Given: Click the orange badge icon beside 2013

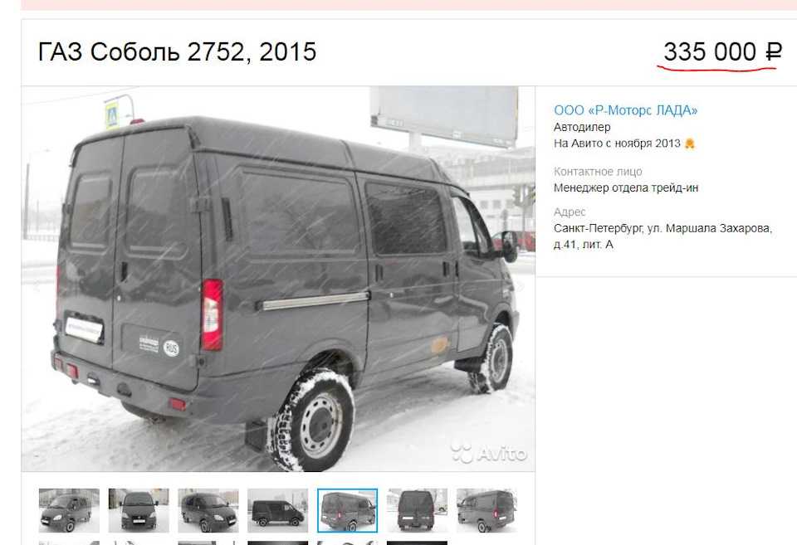Looking at the screenshot, I should pos(689,144).
